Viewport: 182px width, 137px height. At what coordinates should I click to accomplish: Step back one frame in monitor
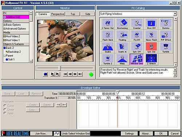pos(70,74)
